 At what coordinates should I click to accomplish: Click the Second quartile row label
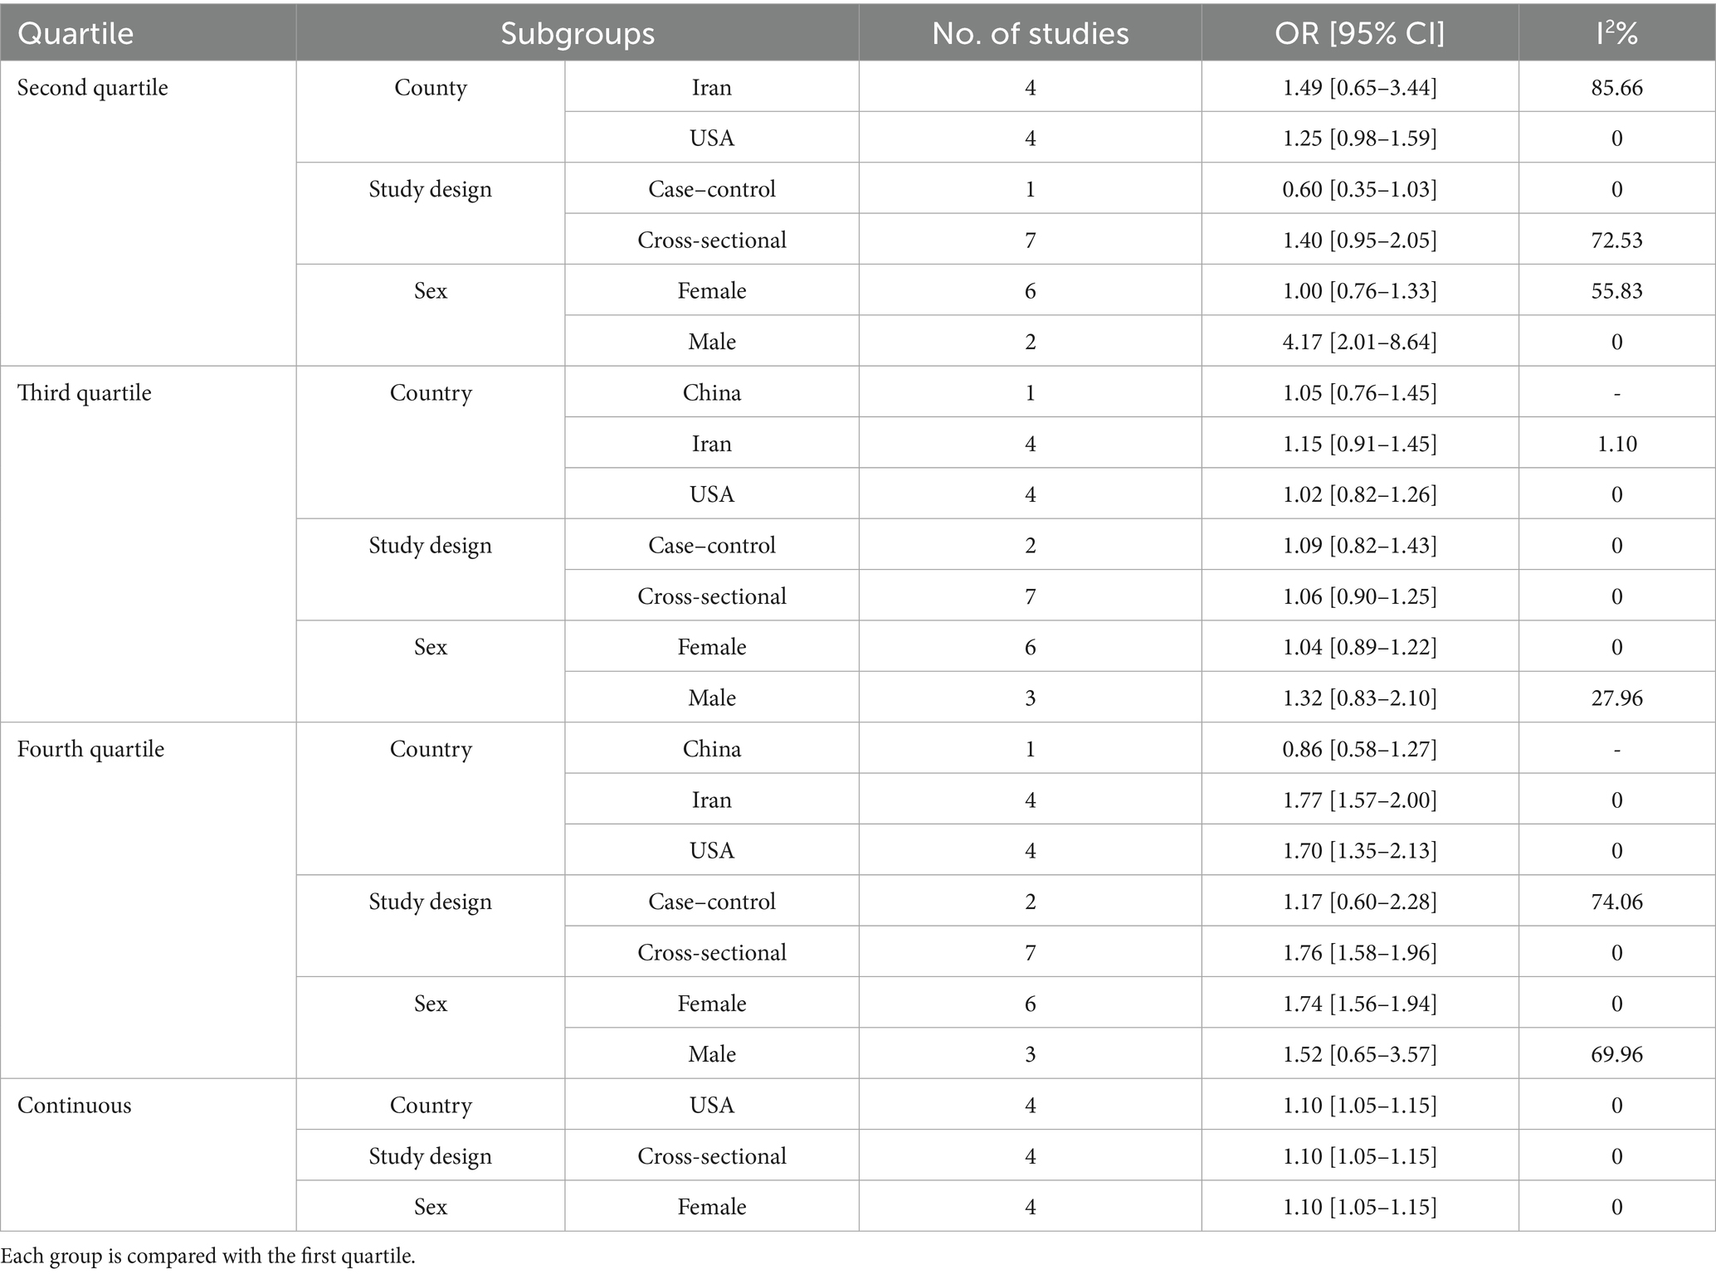[93, 88]
